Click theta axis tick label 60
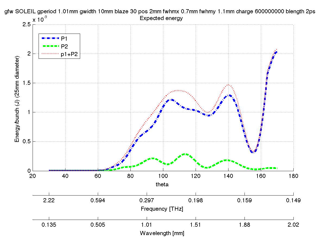The width and height of the screenshot is (326, 244). point(98,176)
